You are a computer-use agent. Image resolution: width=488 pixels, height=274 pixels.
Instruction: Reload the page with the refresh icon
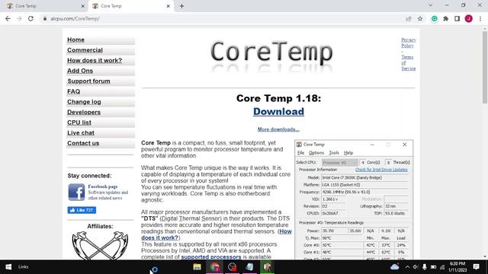[30, 18]
